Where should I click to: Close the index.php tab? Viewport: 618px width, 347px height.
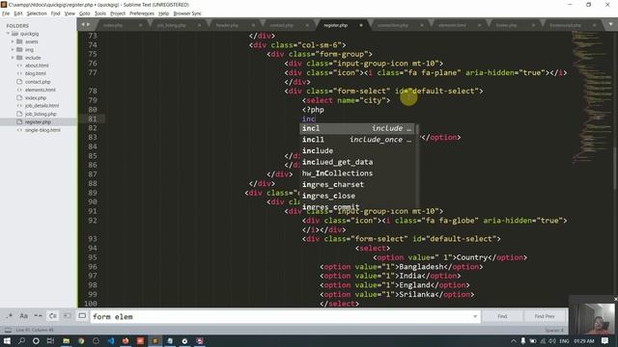click(x=141, y=25)
